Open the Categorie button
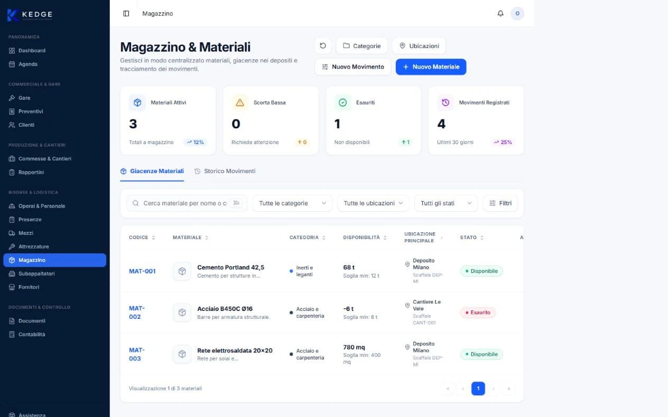 pos(362,46)
